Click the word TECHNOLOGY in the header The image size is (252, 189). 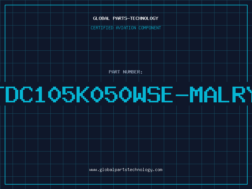[144, 18]
